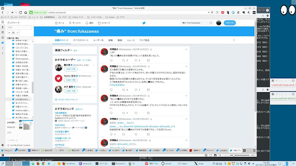Screen dimensions: 296x166
Task: Add a new browser tab with plus button
Action: (x=244, y=150)
